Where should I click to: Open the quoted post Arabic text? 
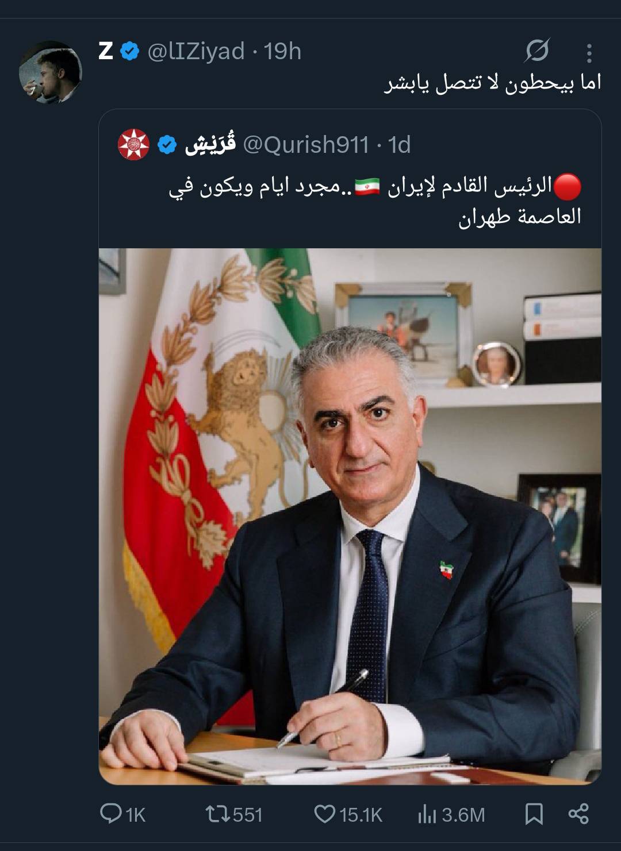pyautogui.click(x=375, y=201)
